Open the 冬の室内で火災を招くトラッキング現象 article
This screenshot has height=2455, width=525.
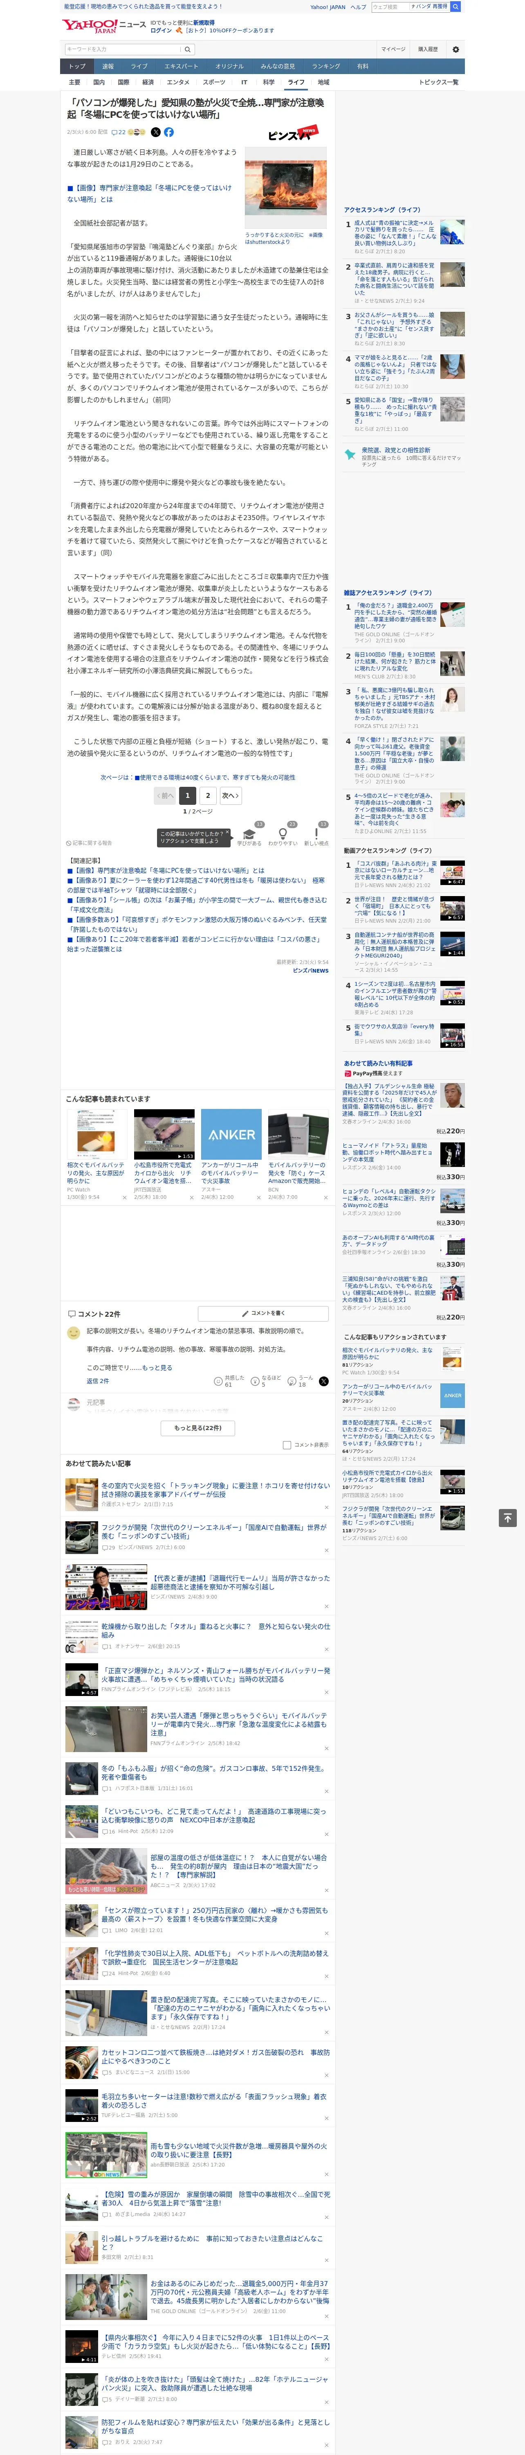tap(215, 1490)
